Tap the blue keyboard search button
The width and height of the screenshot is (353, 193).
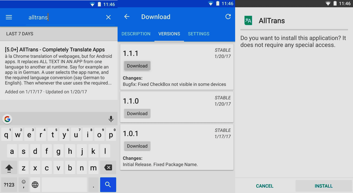click(108, 185)
